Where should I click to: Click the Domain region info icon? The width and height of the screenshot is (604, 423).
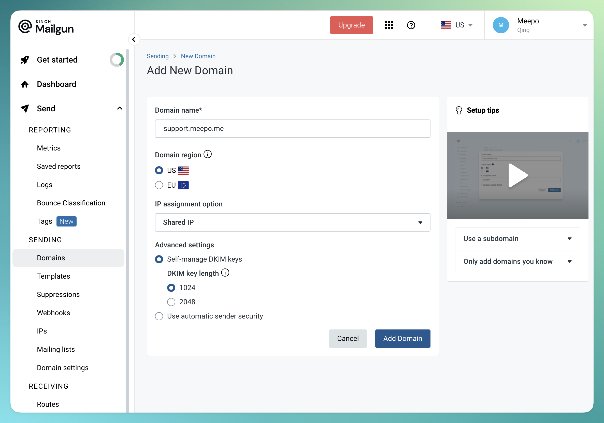tap(208, 154)
